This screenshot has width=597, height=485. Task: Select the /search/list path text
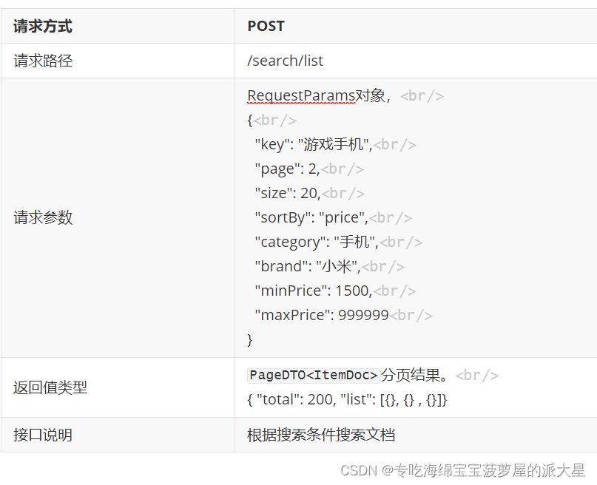coord(285,61)
